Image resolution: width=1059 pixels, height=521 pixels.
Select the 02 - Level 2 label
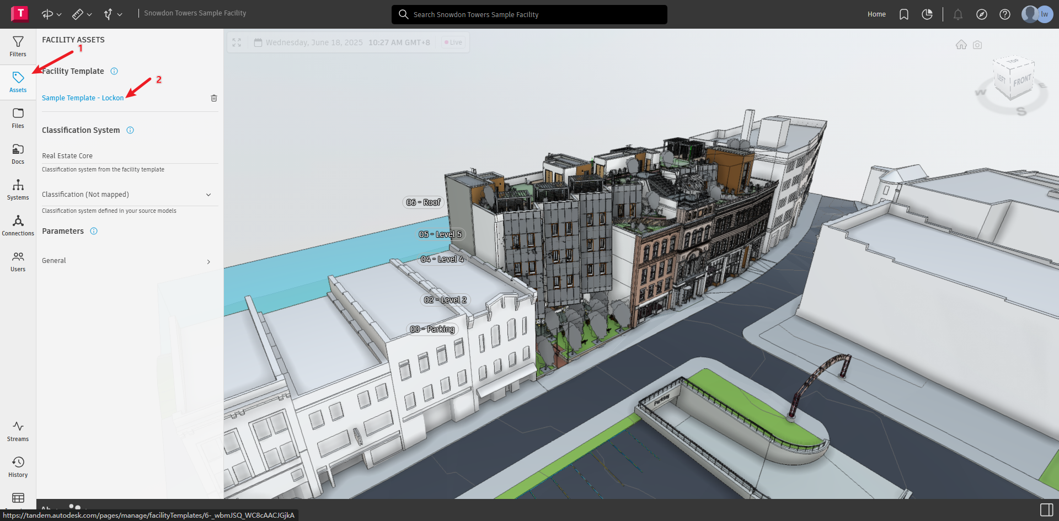click(445, 300)
